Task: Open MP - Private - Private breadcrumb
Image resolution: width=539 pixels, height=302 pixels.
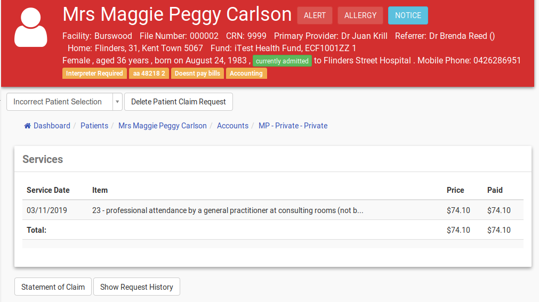Action: [293, 126]
